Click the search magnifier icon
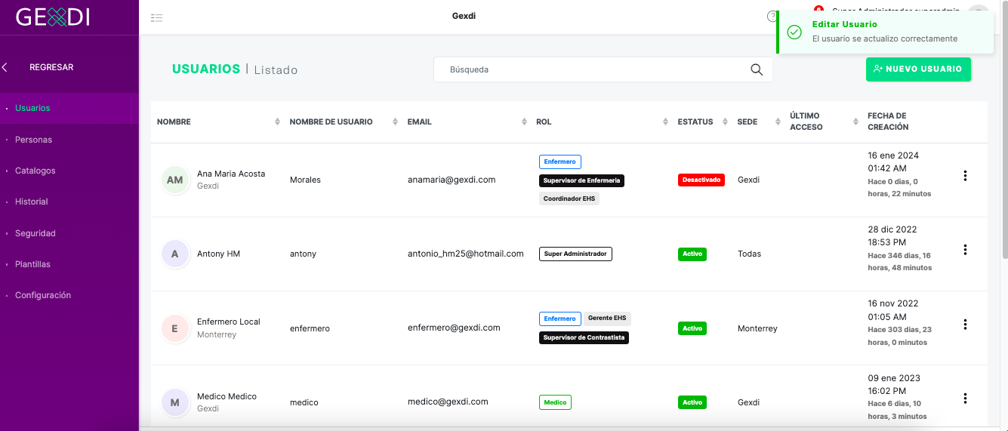 pos(757,69)
